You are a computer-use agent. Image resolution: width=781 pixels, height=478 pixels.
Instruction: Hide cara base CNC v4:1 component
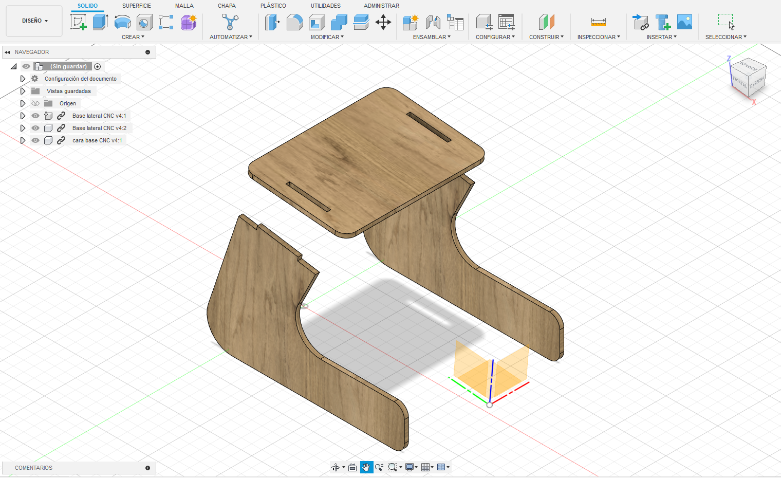35,140
